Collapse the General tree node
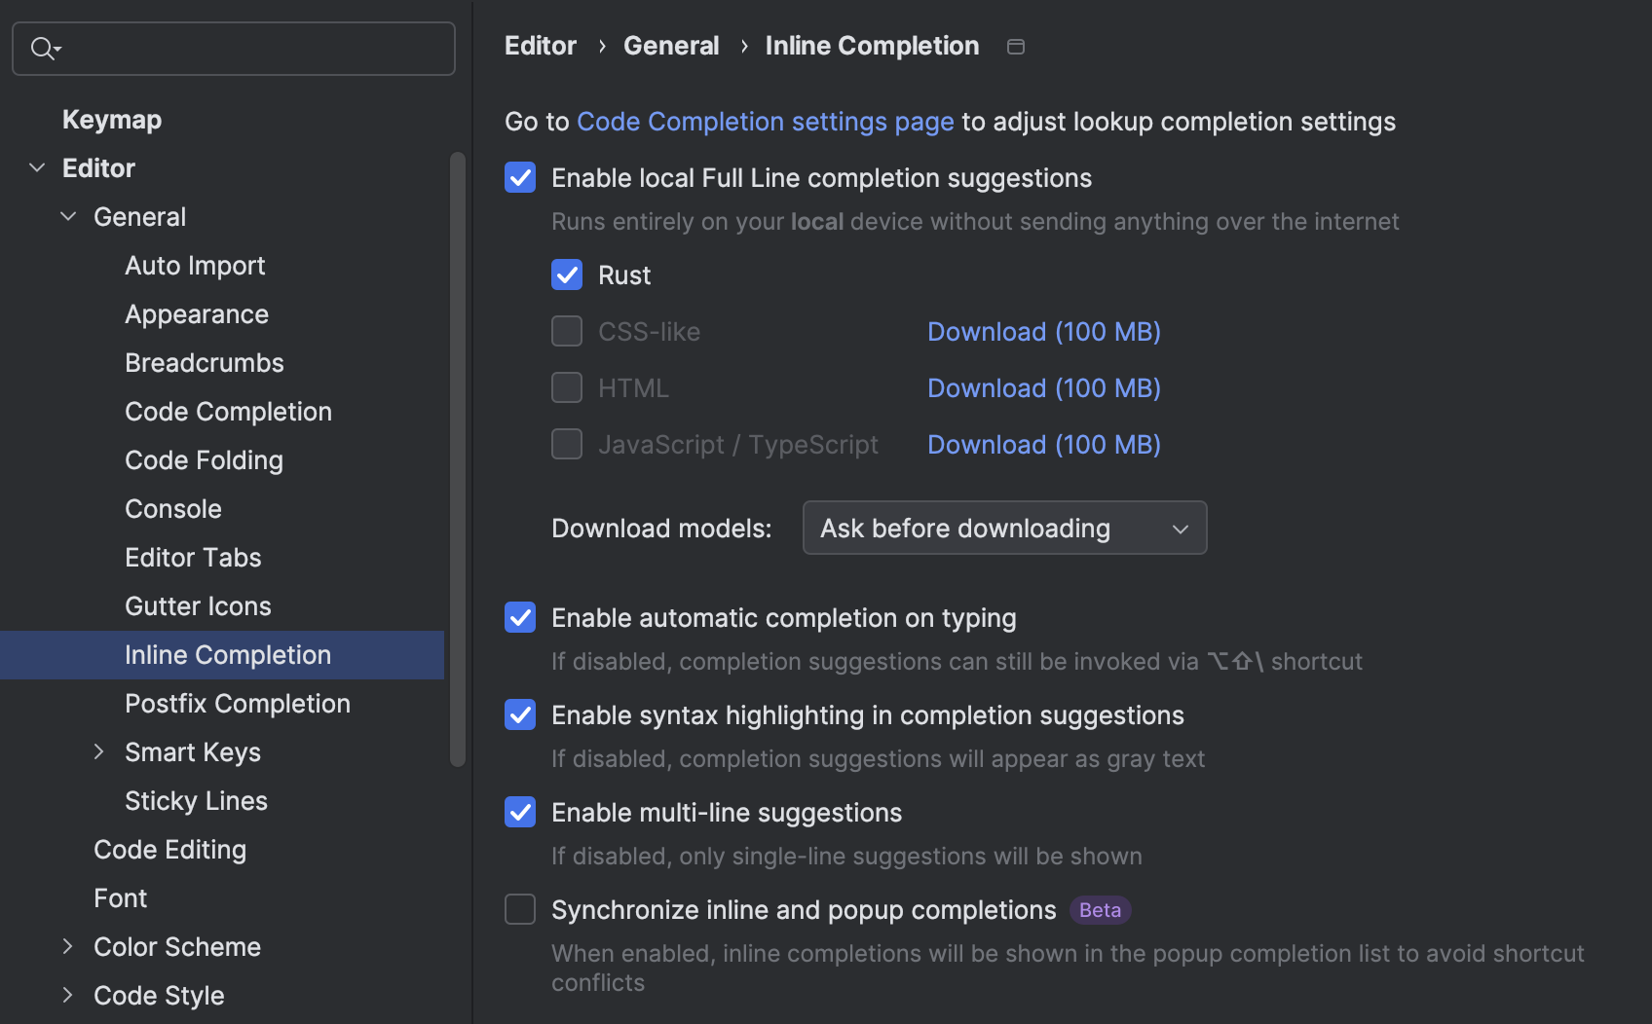The image size is (1652, 1024). pos(68,217)
